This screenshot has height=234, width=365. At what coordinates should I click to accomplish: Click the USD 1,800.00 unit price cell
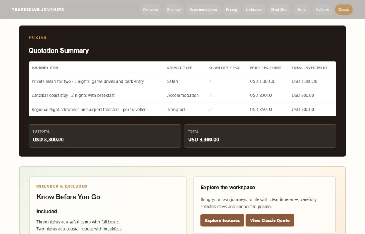coord(263,81)
